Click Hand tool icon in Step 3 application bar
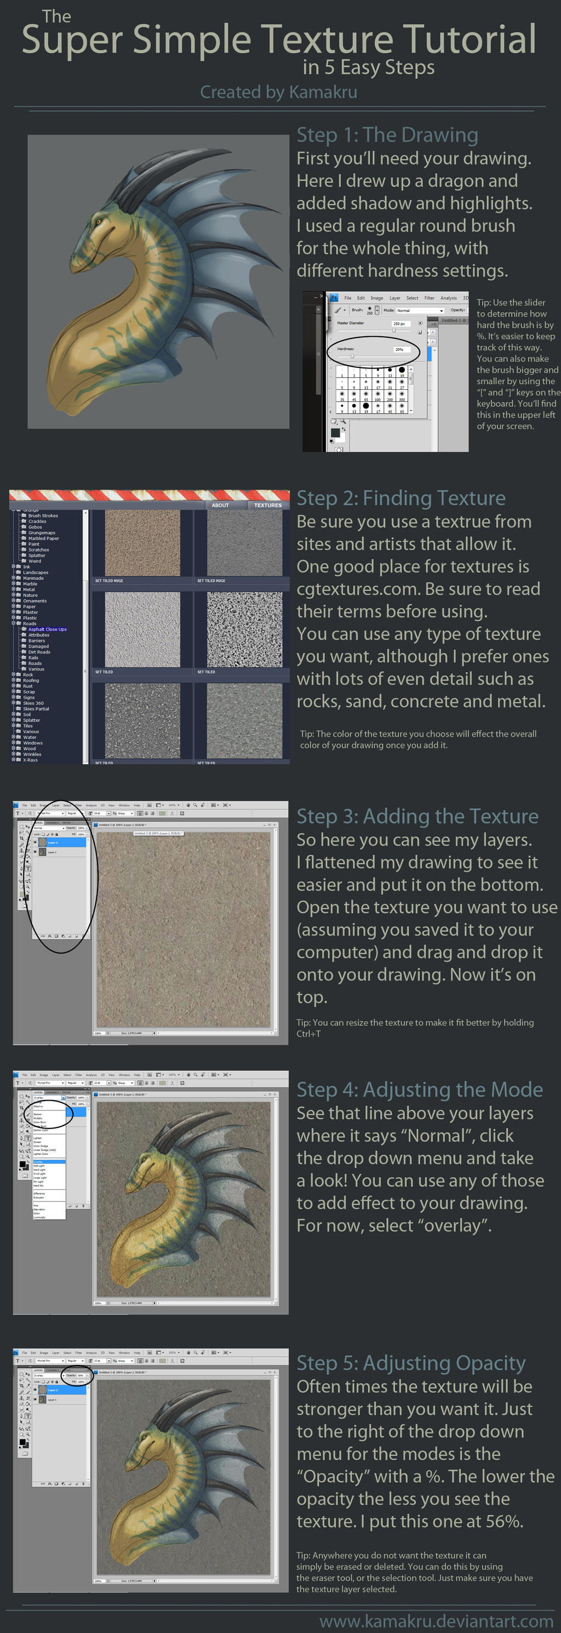Image resolution: width=561 pixels, height=1633 pixels. point(188,805)
